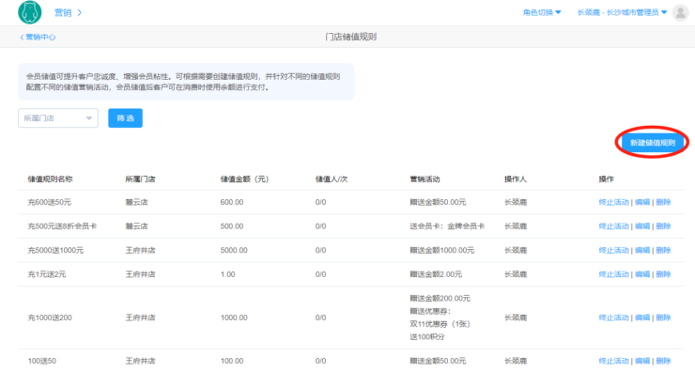The image size is (695, 372).
Task: Click the 营销 breadcrumb chevron
Action: point(79,12)
